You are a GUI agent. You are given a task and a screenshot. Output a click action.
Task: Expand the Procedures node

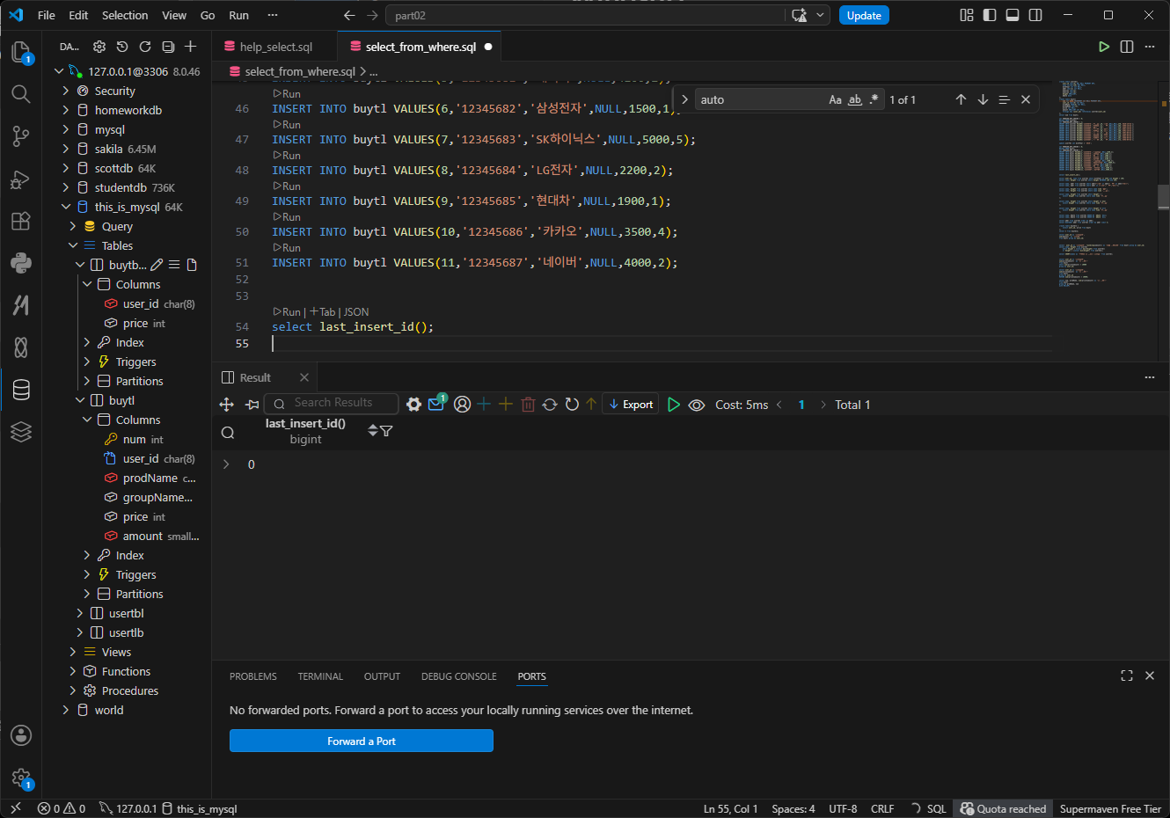72,690
